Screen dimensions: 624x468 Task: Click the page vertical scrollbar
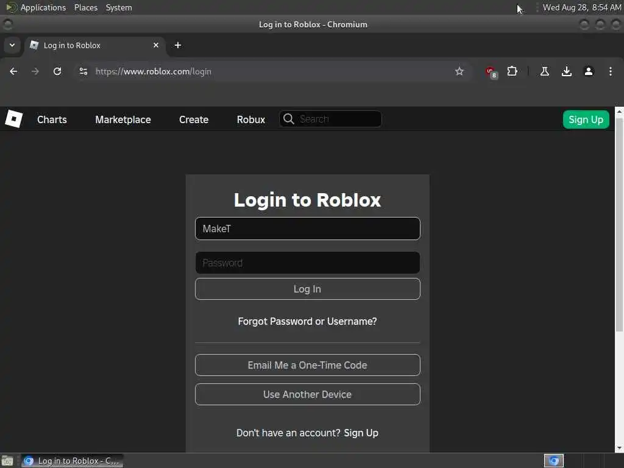619,224
